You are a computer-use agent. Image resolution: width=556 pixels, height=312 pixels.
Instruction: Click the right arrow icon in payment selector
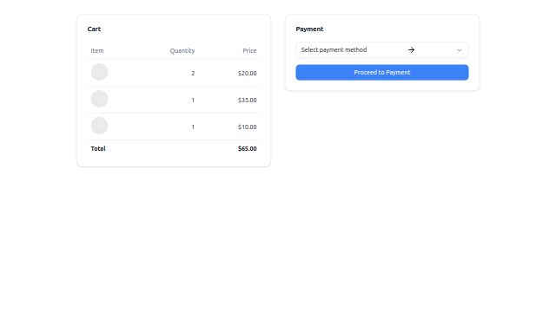[x=411, y=50]
